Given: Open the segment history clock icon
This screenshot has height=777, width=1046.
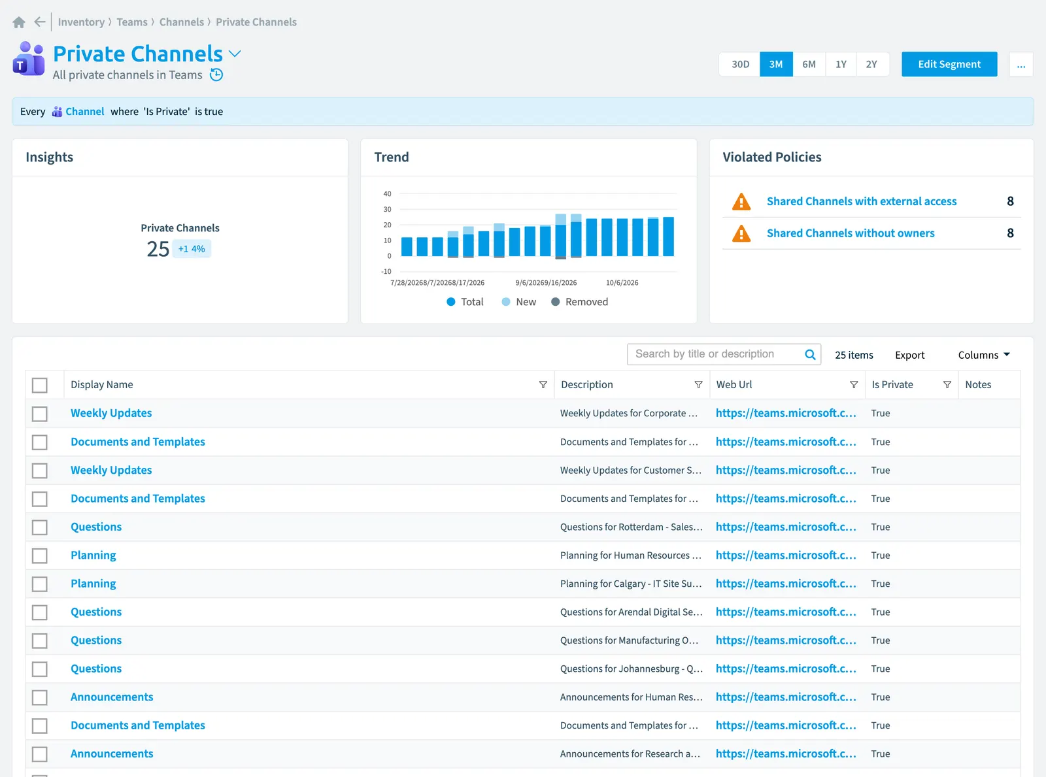Looking at the screenshot, I should click(216, 75).
